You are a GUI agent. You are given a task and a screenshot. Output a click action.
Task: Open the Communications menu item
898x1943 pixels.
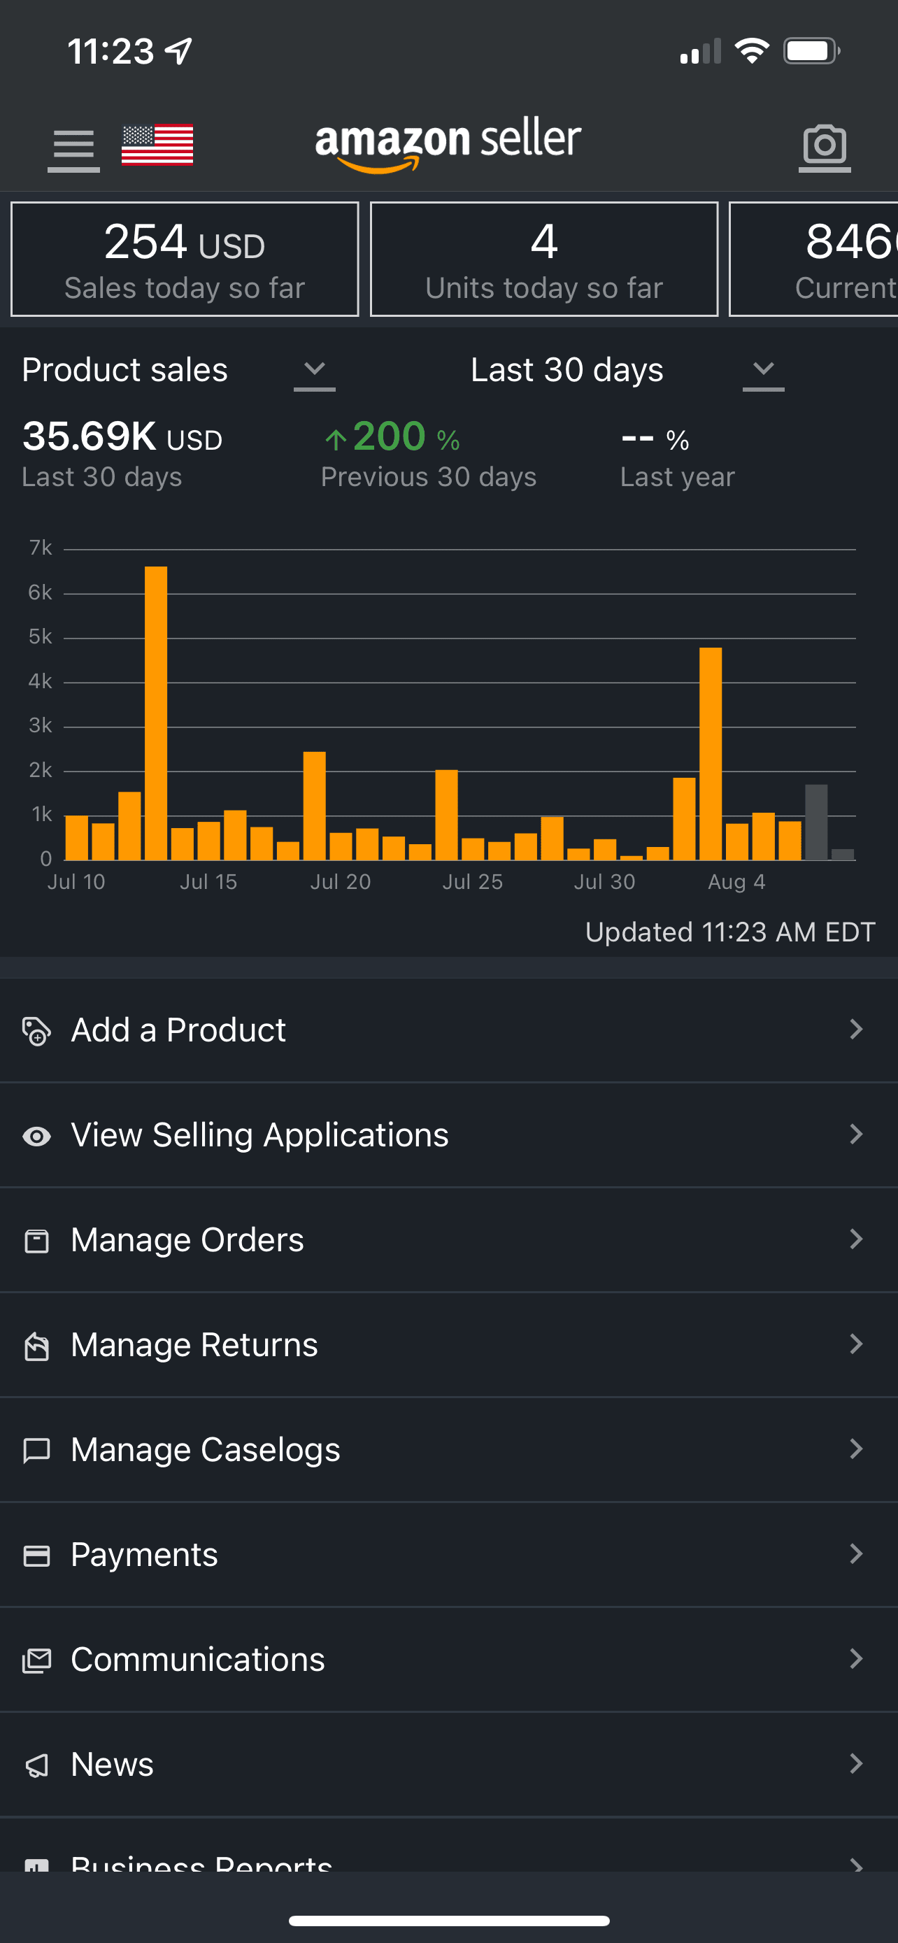[197, 1660]
